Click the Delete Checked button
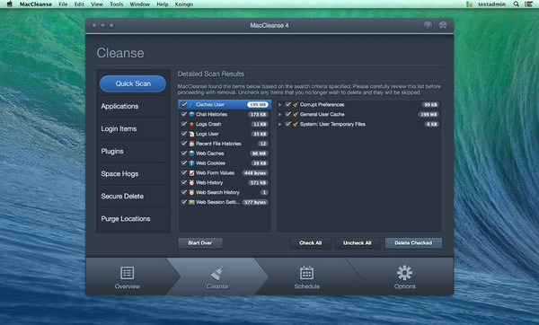This screenshot has height=325, width=539. click(x=413, y=243)
